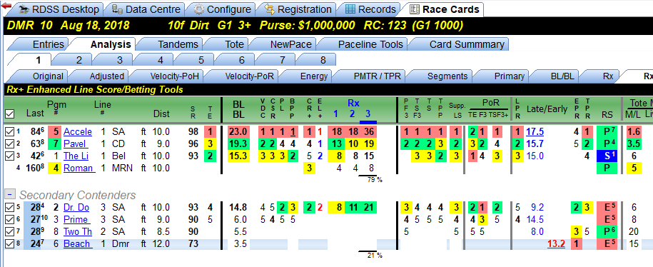Click the 23.0 BL value for Accele

tap(238, 132)
